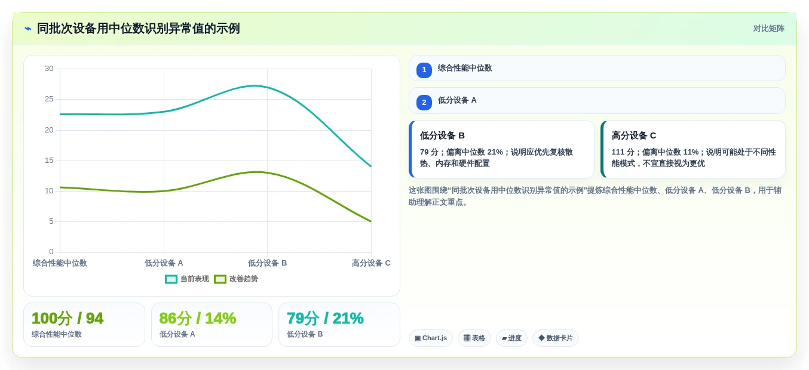The width and height of the screenshot is (809, 370).
Task: Click the lightning icon beside the title
Action: [x=28, y=29]
